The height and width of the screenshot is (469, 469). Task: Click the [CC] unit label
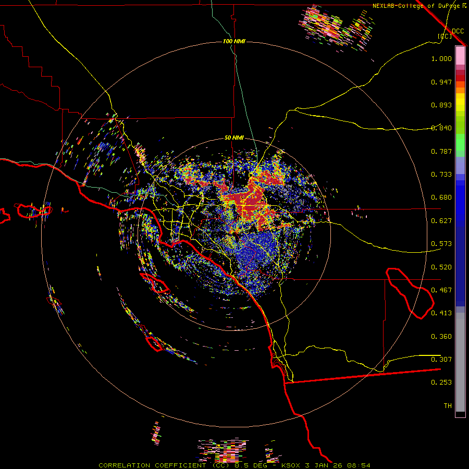tap(445, 36)
